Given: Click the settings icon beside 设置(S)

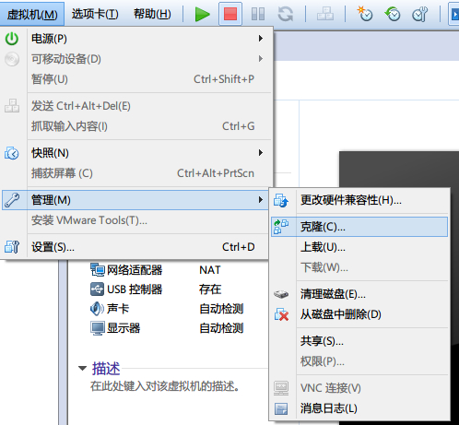Looking at the screenshot, I should pos(12,247).
